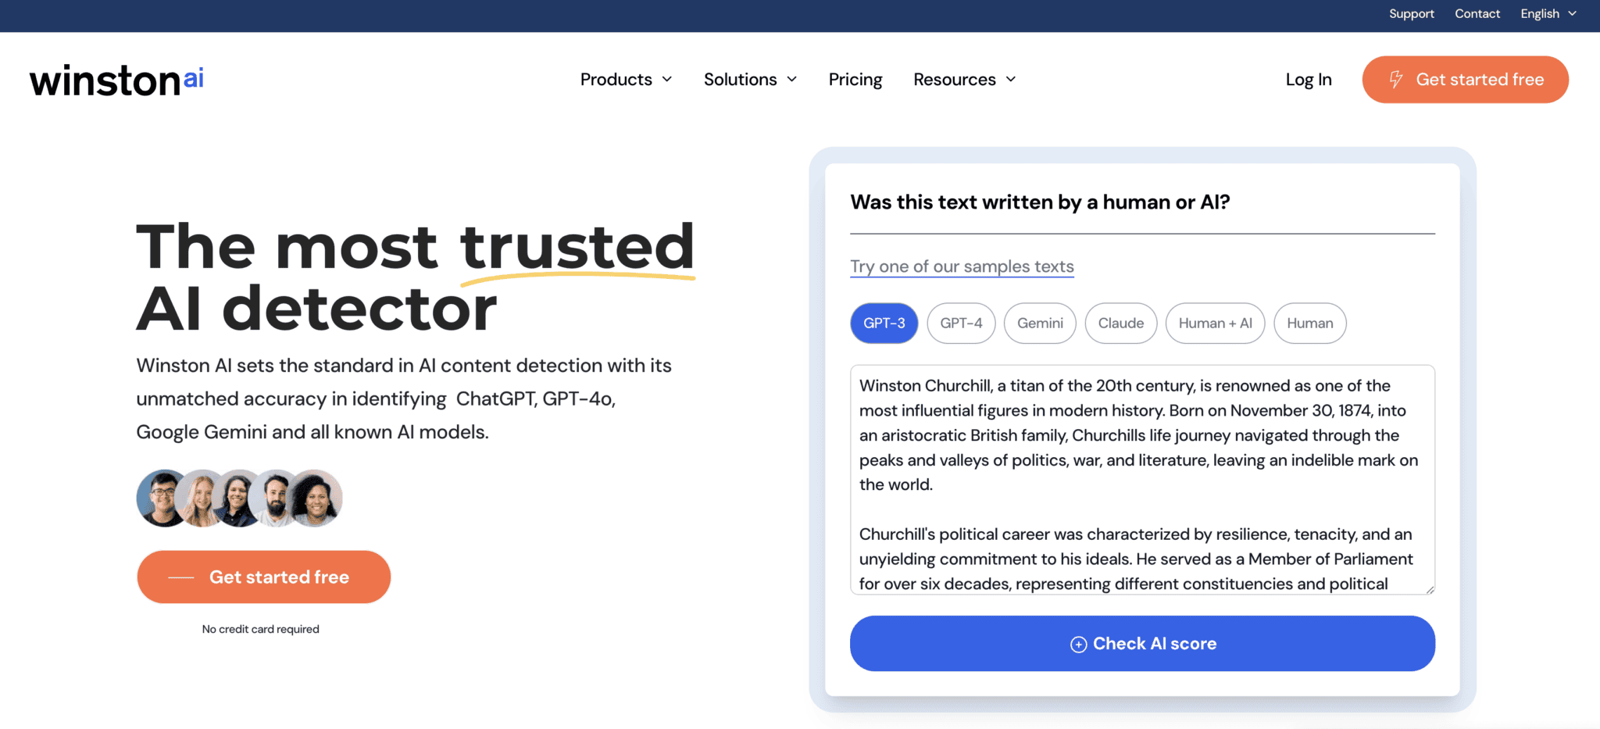Expand the Resources menu
Image resolution: width=1600 pixels, height=729 pixels.
tap(965, 80)
